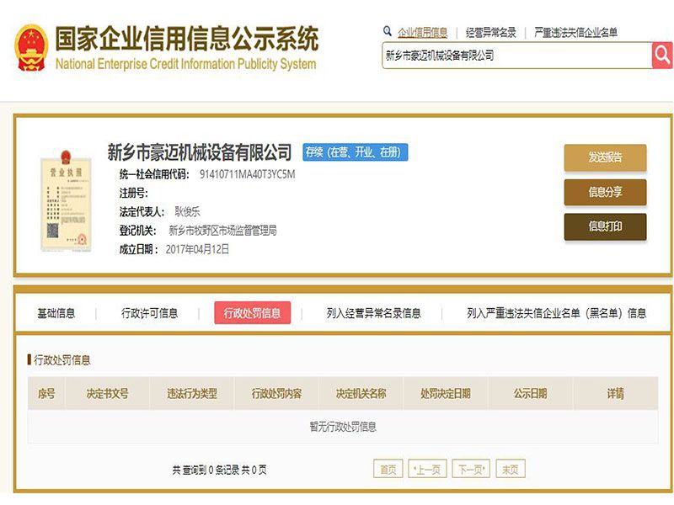
Task: Click the 决定机关名称 column header
Action: (361, 393)
